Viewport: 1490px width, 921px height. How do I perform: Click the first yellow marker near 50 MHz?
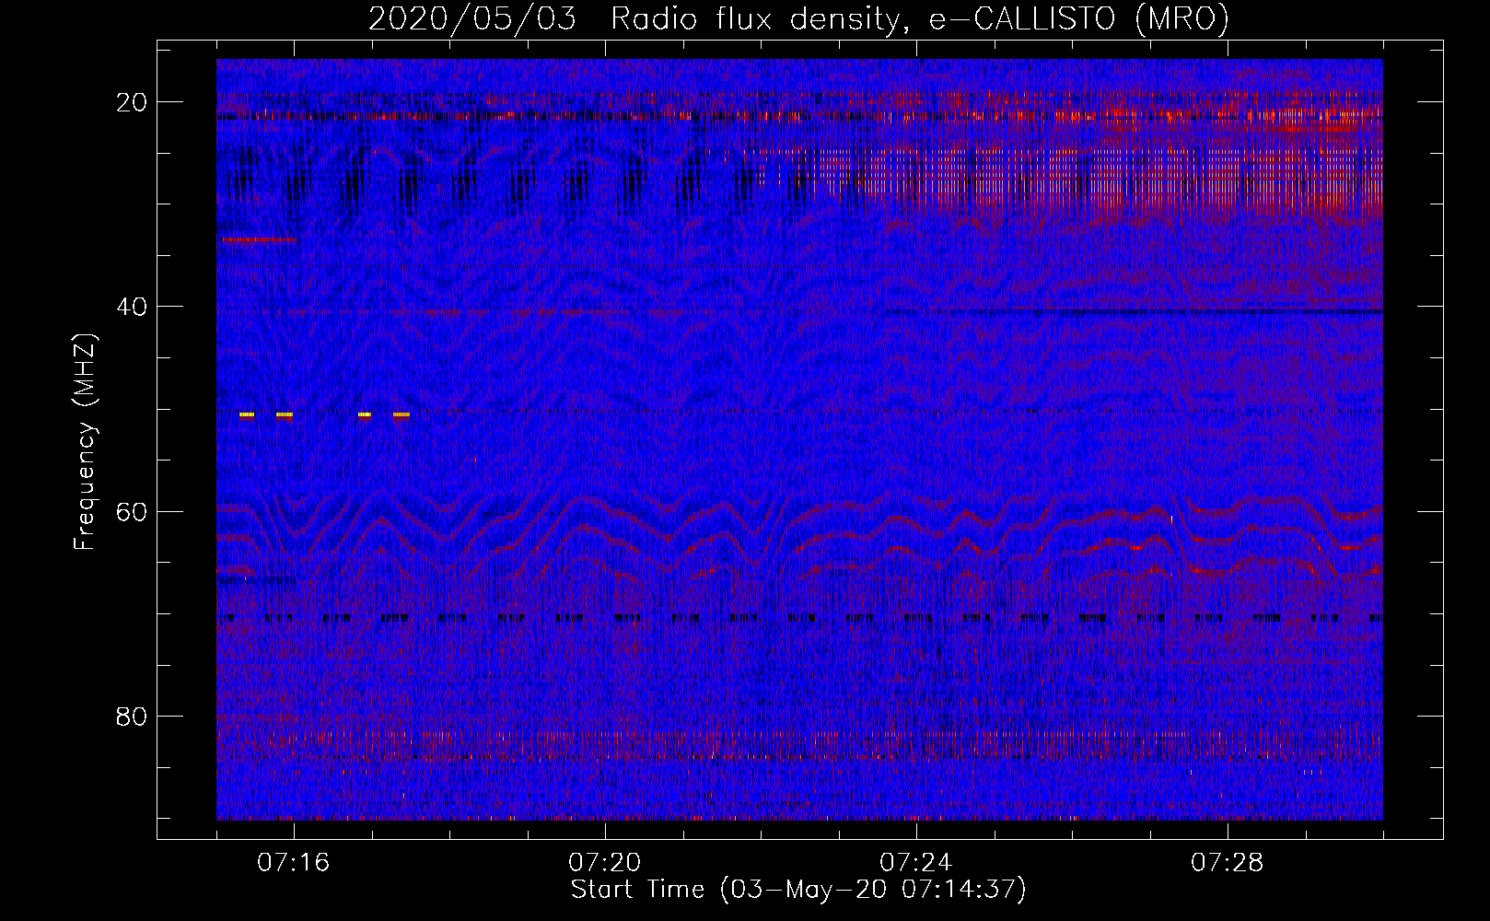point(247,415)
